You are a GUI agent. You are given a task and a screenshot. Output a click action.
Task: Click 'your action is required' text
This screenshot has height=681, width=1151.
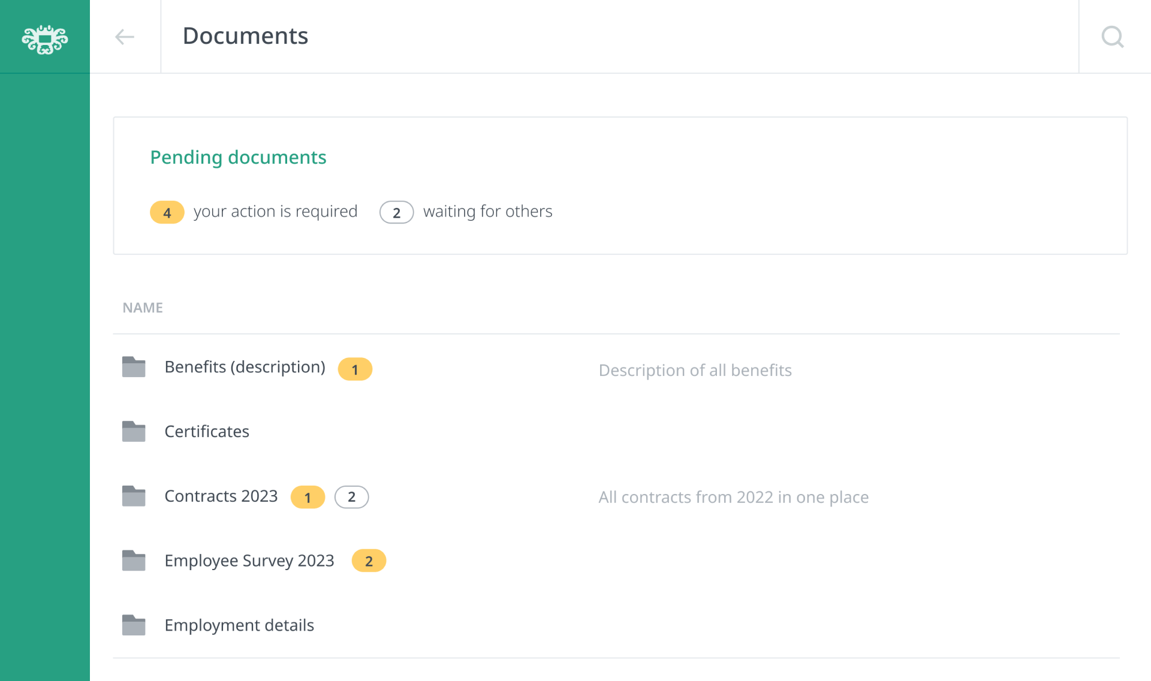(x=275, y=211)
